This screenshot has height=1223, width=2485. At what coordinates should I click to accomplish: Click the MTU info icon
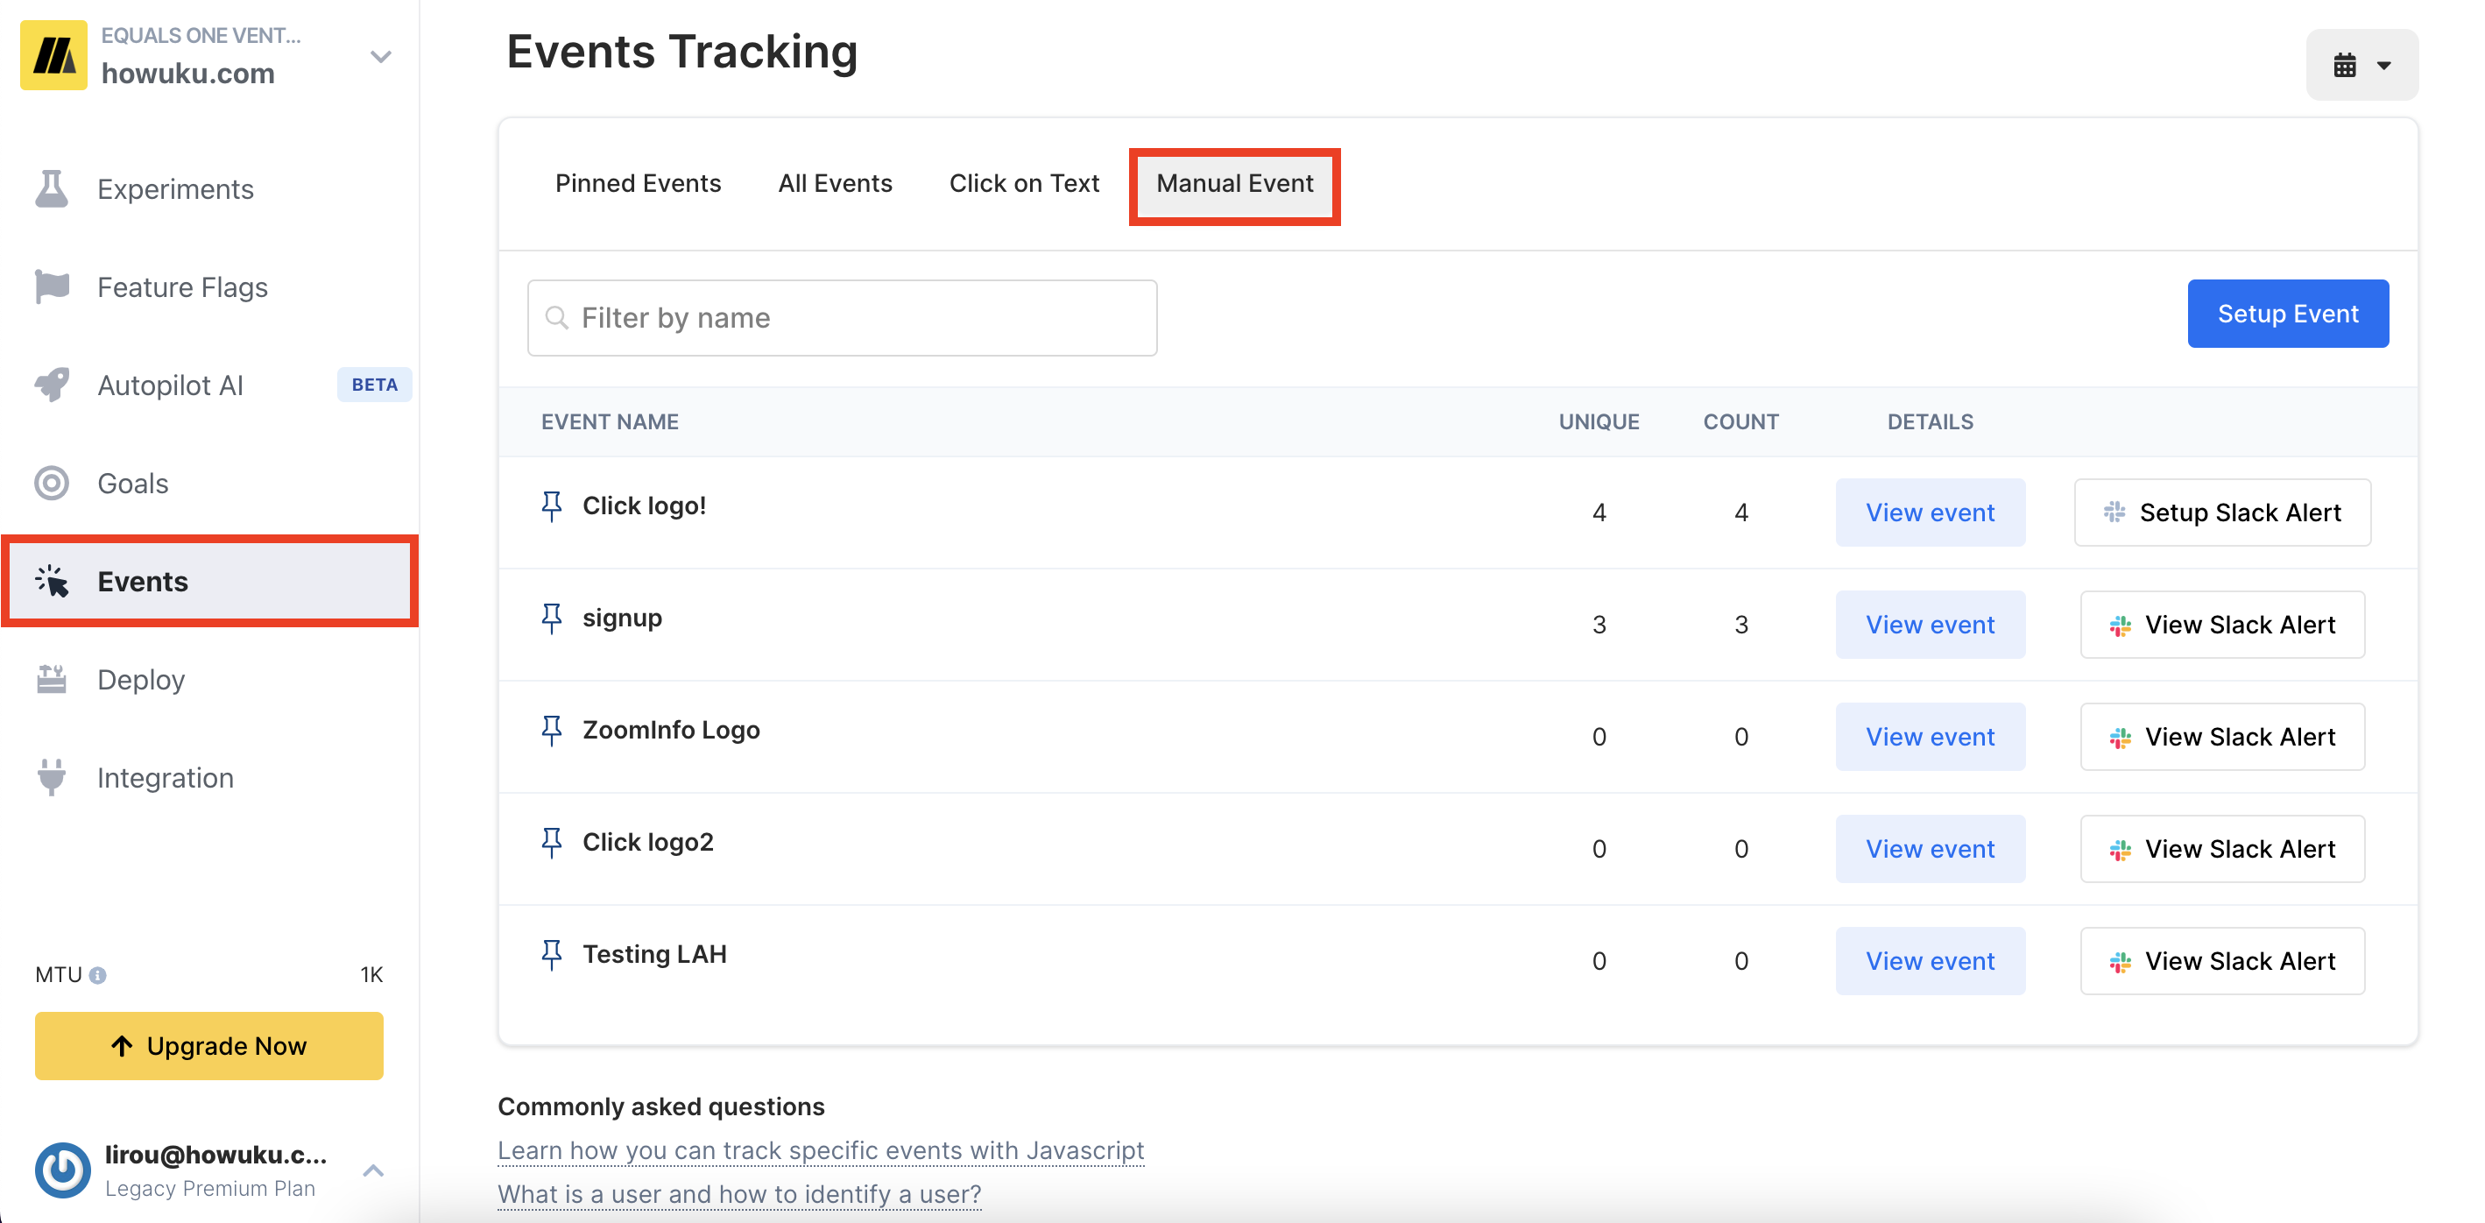click(x=98, y=975)
